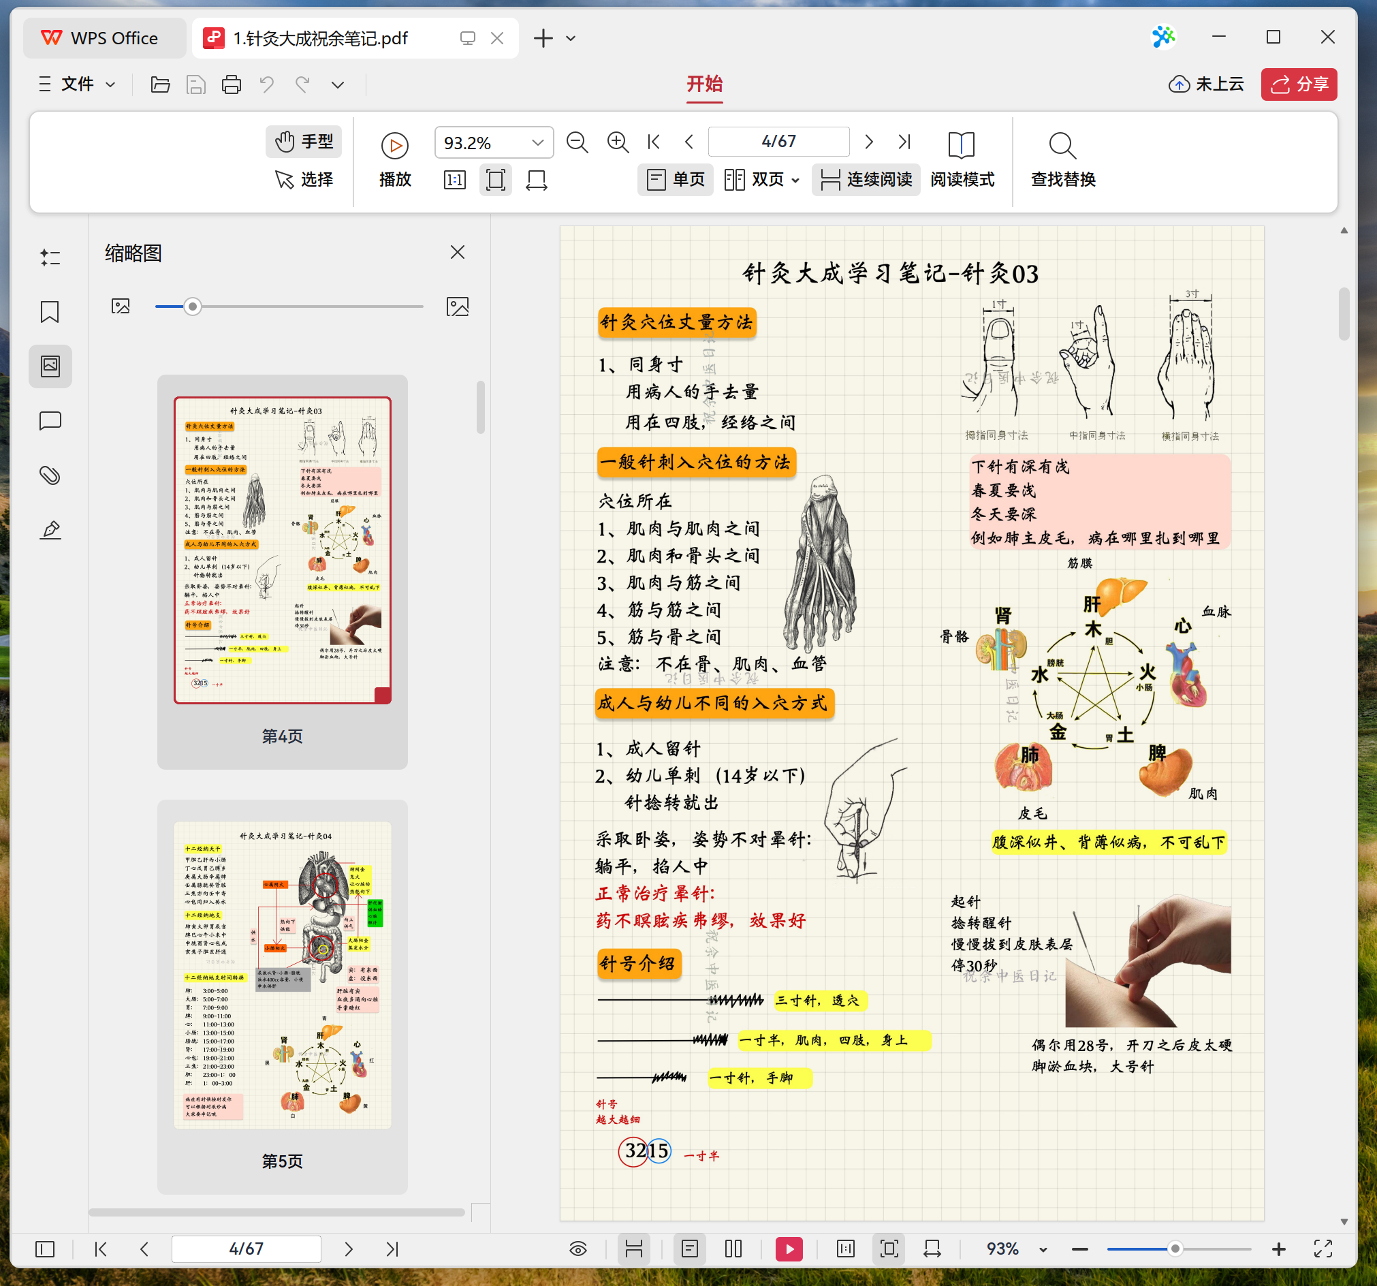1377x1286 pixels.
Task: Select the 手型 hand tool
Action: (x=303, y=142)
